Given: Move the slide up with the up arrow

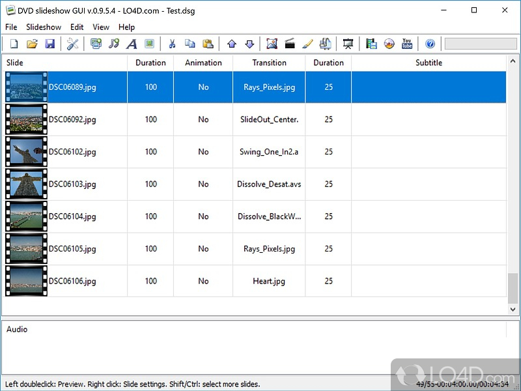Looking at the screenshot, I should click(232, 44).
